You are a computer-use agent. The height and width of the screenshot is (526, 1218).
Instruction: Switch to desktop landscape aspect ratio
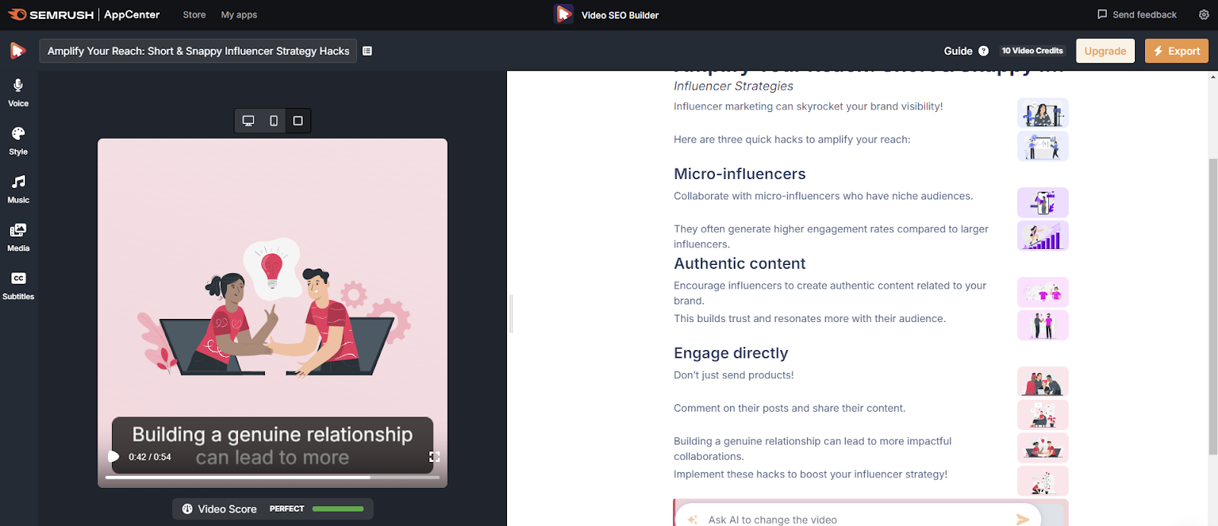[x=248, y=120]
